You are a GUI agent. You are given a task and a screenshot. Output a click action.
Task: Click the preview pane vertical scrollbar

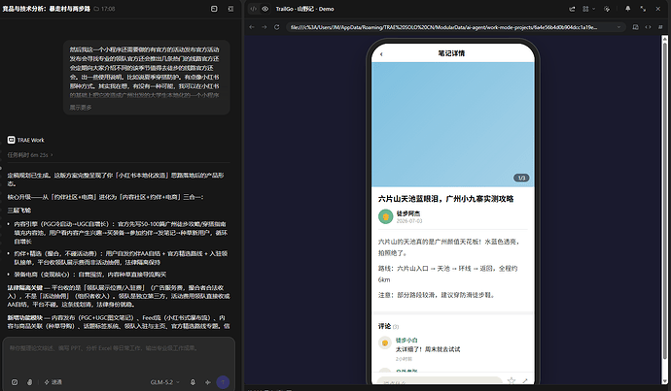point(664,210)
